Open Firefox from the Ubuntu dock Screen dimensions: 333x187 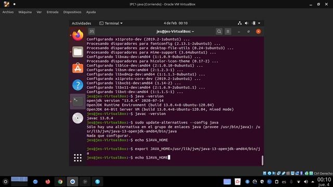pyautogui.click(x=78, y=35)
